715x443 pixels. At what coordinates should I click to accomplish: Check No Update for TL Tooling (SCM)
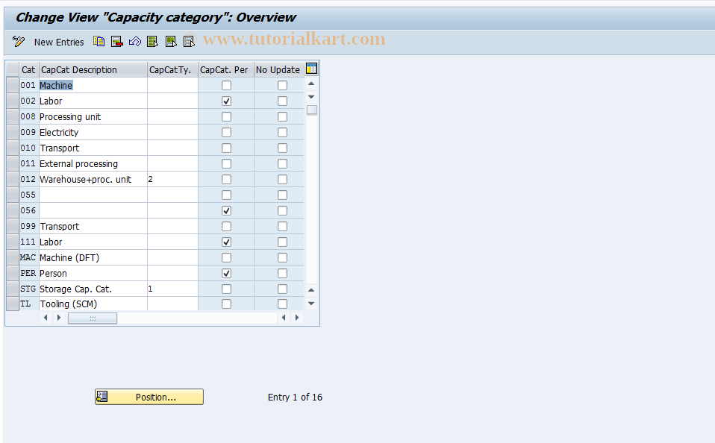(282, 304)
